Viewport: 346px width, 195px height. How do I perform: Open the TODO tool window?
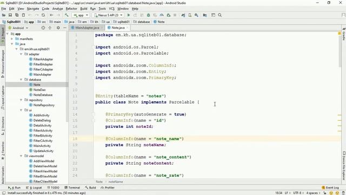[x=53, y=187]
